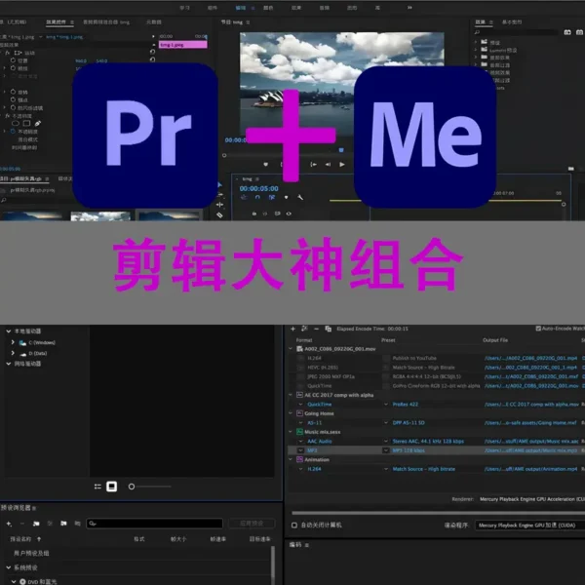Step back one frame in Program monitor
Image resolution: width=585 pixels, height=585 pixels.
328,164
